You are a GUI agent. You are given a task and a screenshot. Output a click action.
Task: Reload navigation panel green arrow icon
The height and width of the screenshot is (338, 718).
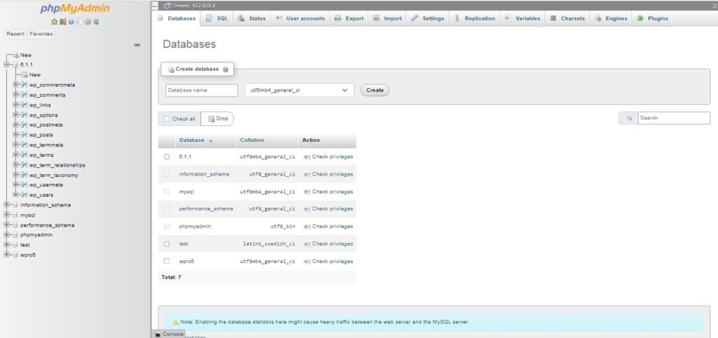96,22
